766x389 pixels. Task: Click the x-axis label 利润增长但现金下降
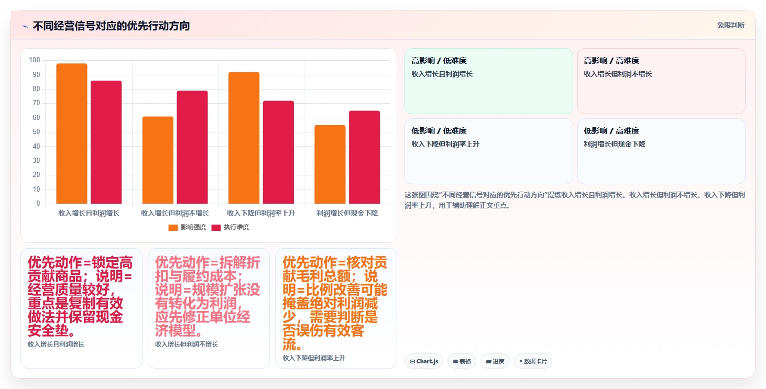pos(347,213)
